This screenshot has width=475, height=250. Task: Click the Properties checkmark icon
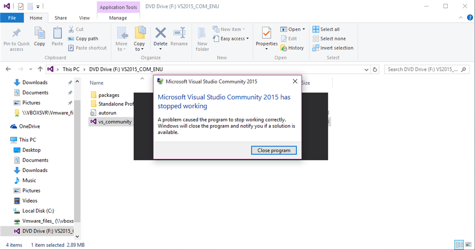pyautogui.click(x=266, y=33)
